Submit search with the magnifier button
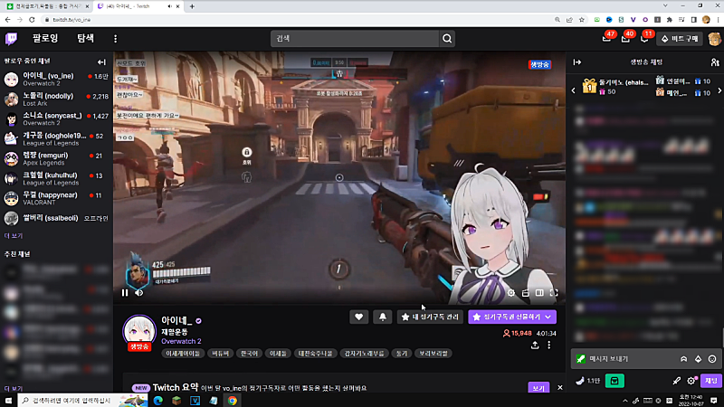The image size is (724, 407). pos(447,39)
